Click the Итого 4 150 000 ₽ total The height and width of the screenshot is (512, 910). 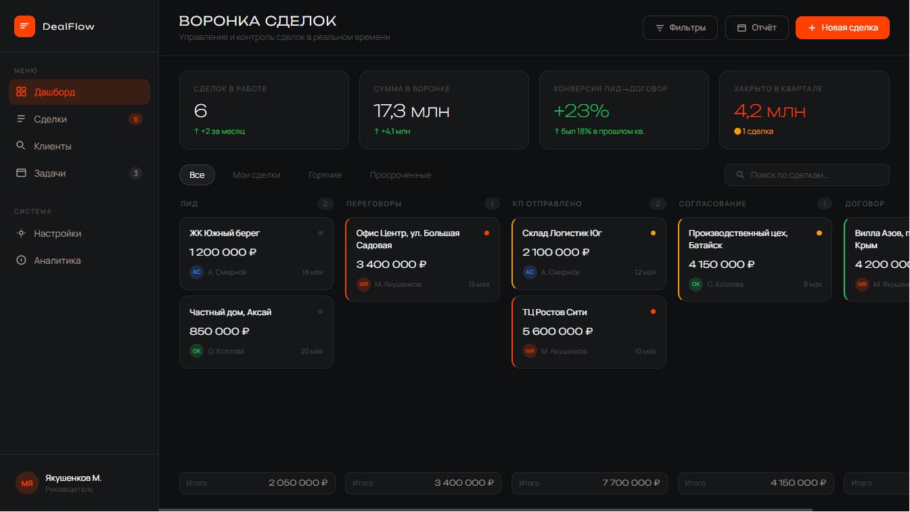[756, 483]
